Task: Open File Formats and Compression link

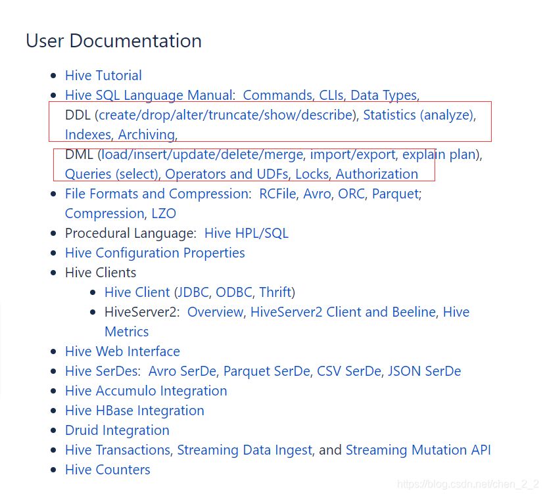Action: pyautogui.click(x=158, y=194)
